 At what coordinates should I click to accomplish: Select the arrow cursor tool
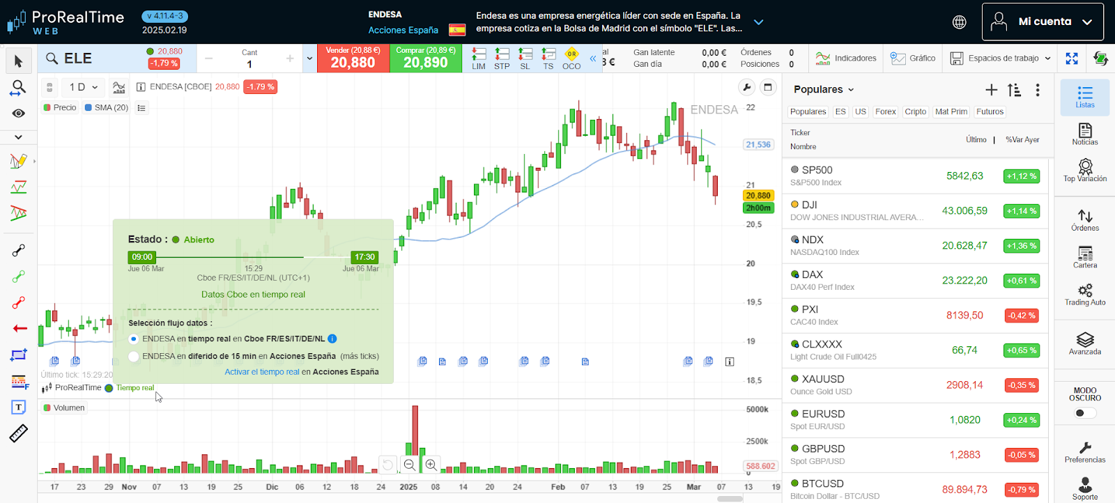click(x=18, y=61)
